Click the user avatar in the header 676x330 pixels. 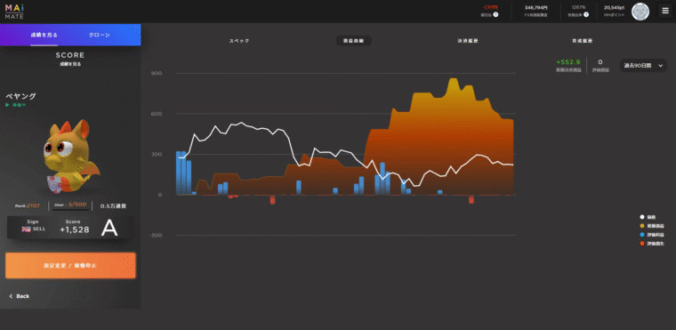pyautogui.click(x=640, y=12)
